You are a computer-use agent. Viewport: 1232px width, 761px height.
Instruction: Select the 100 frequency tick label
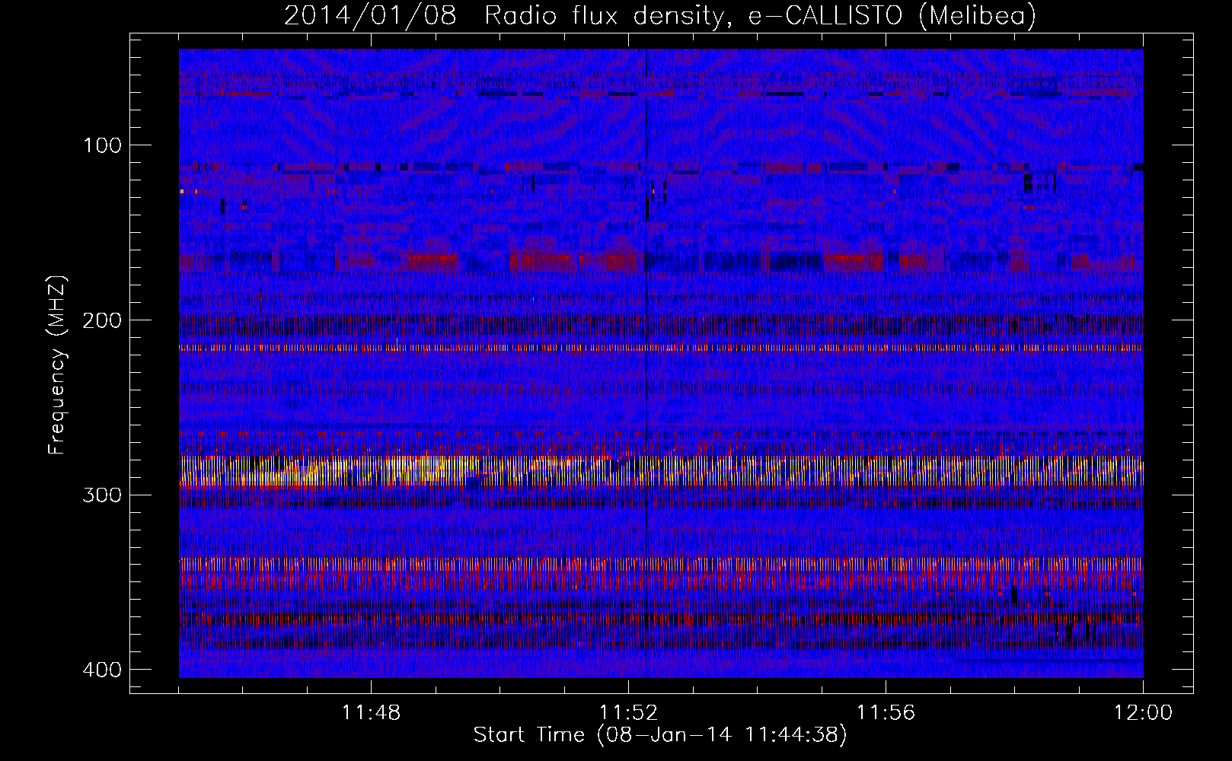click(x=101, y=145)
